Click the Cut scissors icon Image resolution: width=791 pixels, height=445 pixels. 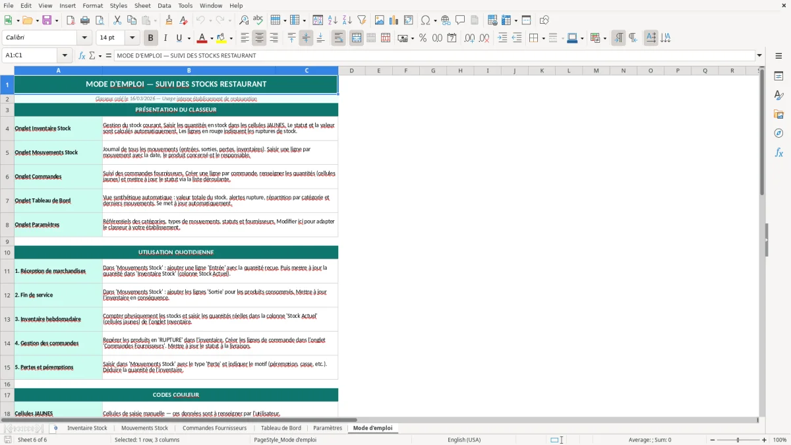click(117, 20)
